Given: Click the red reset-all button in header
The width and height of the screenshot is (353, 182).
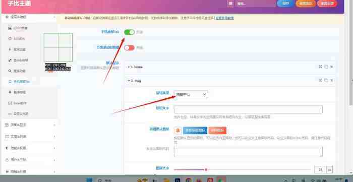Looking at the screenshot, I should [327, 4].
